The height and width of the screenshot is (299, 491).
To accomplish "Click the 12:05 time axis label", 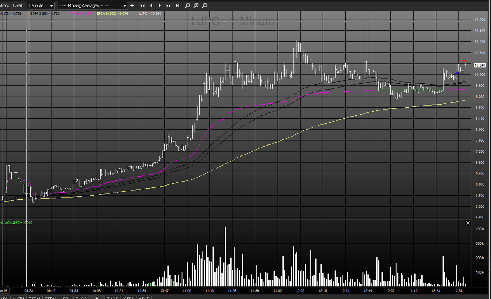I will (x=300, y=290).
